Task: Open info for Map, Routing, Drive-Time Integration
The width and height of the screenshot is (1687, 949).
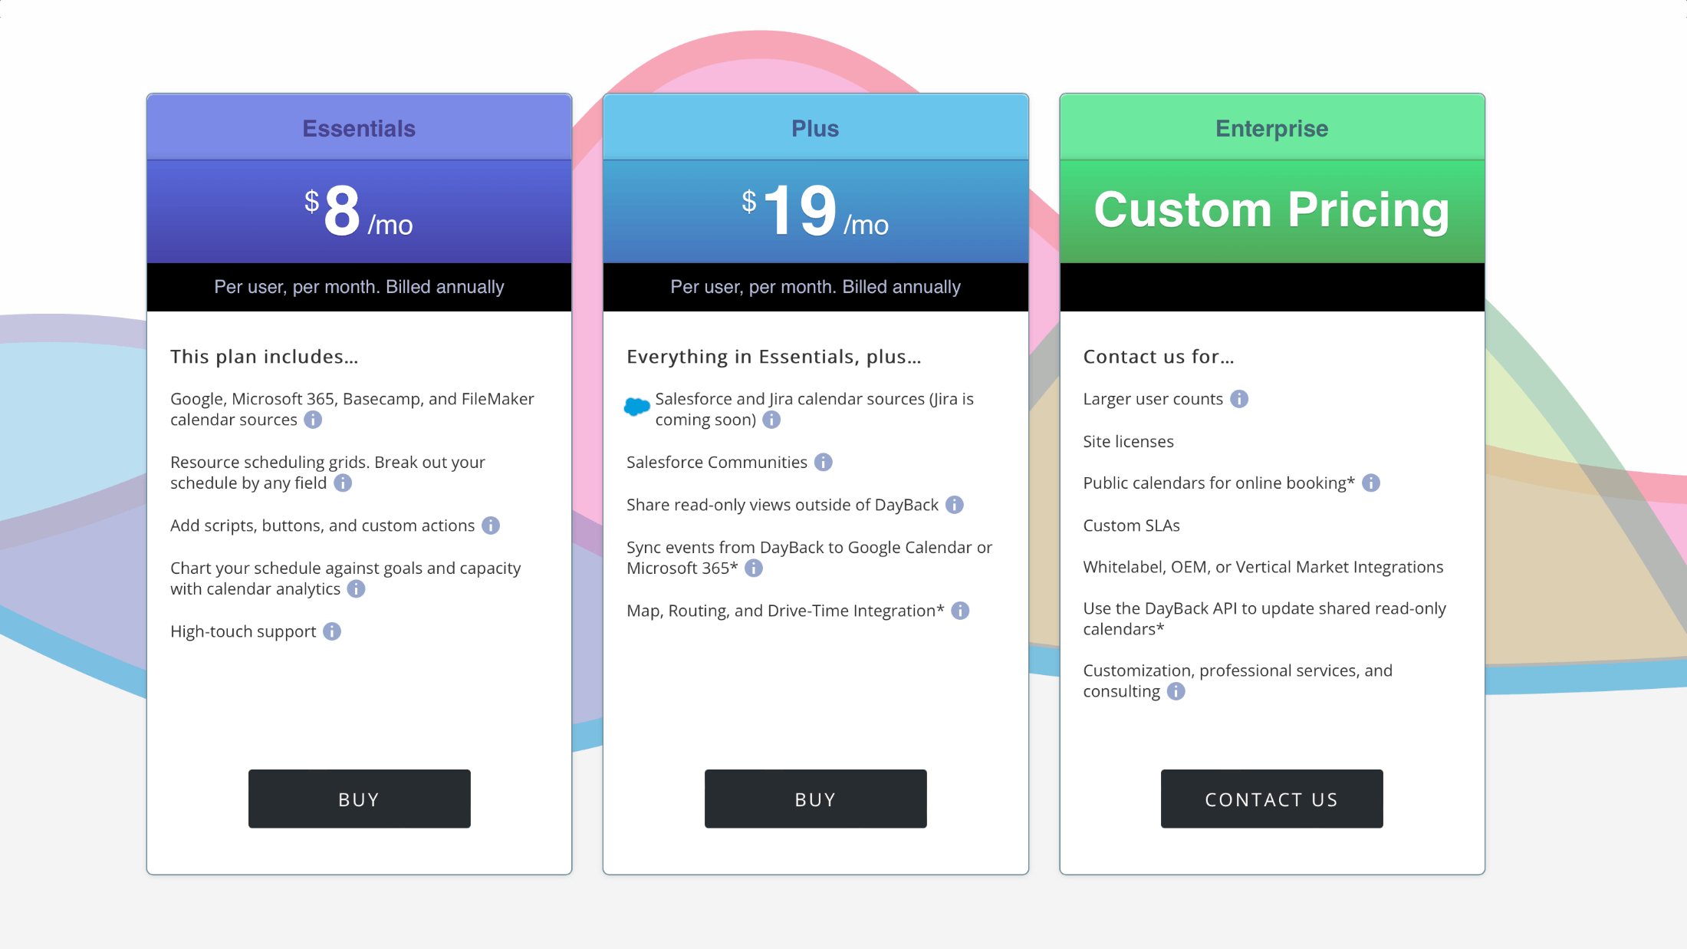Action: point(960,611)
